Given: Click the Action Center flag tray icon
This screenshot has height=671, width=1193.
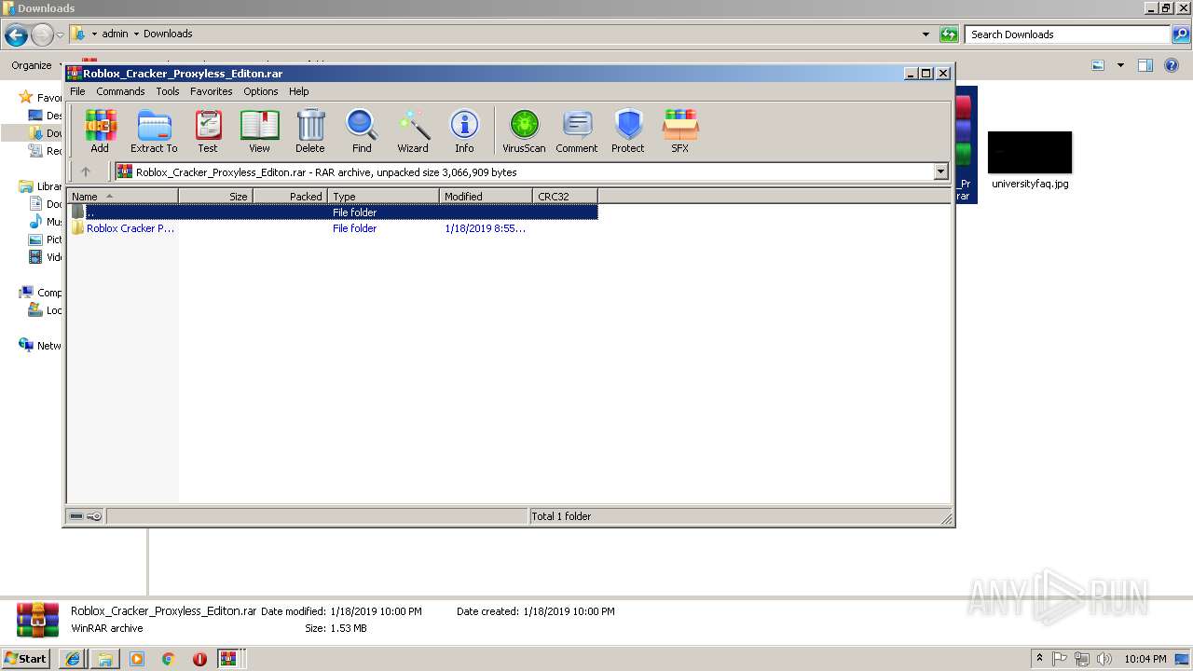Looking at the screenshot, I should (1060, 659).
